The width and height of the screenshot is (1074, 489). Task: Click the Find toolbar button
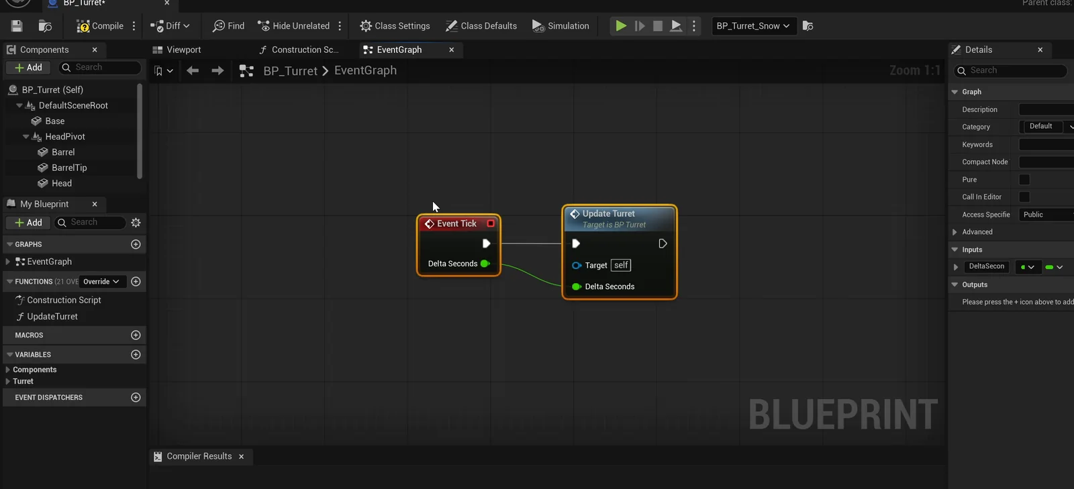[x=229, y=26]
